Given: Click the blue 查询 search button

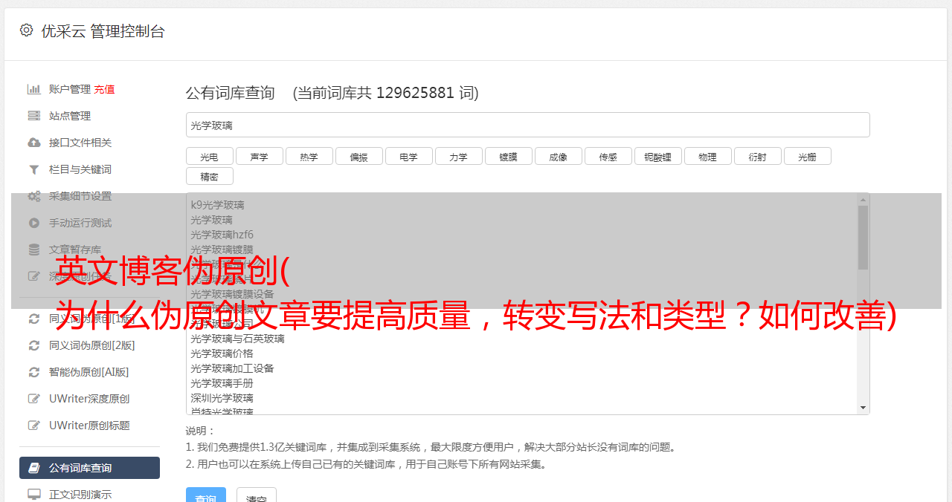Looking at the screenshot, I should coord(206,495).
